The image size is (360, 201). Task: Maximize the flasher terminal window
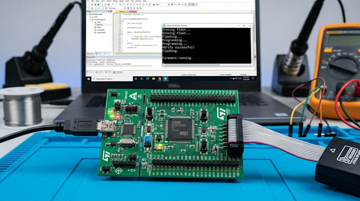(244, 25)
